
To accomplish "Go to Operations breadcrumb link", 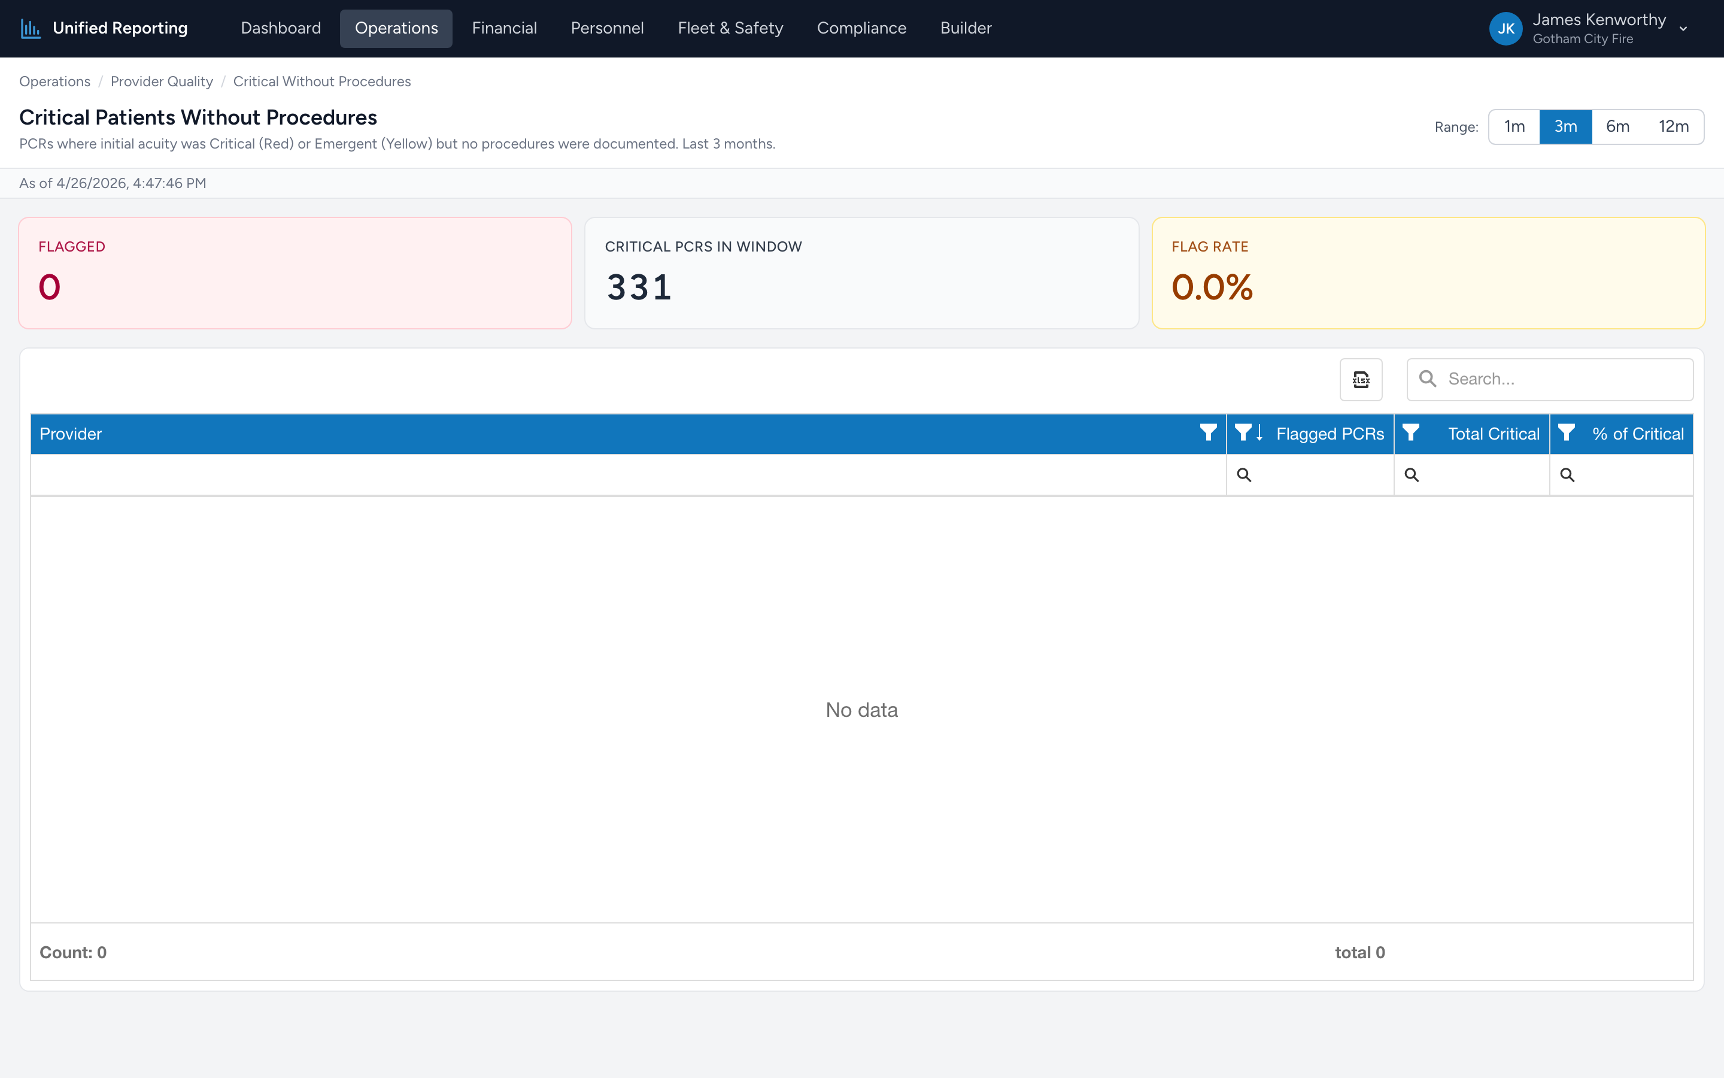I will (55, 81).
